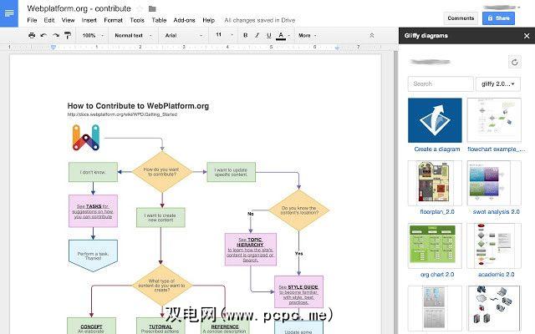The width and height of the screenshot is (535, 334).
Task: Click the left indent marker on ruler
Action: 53,48
